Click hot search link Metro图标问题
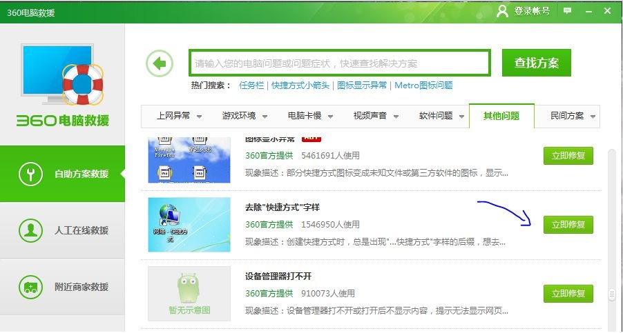623x333 pixels. click(x=423, y=85)
